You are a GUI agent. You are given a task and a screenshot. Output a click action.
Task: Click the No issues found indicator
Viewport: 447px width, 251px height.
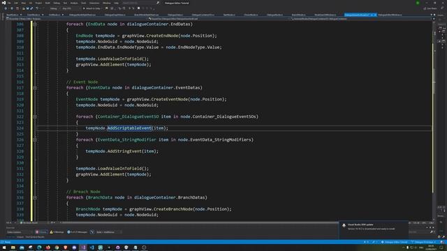pos(29,222)
